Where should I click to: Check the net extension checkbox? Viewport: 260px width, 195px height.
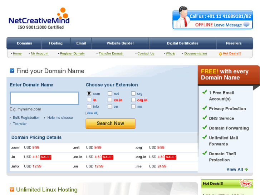(x=110, y=93)
